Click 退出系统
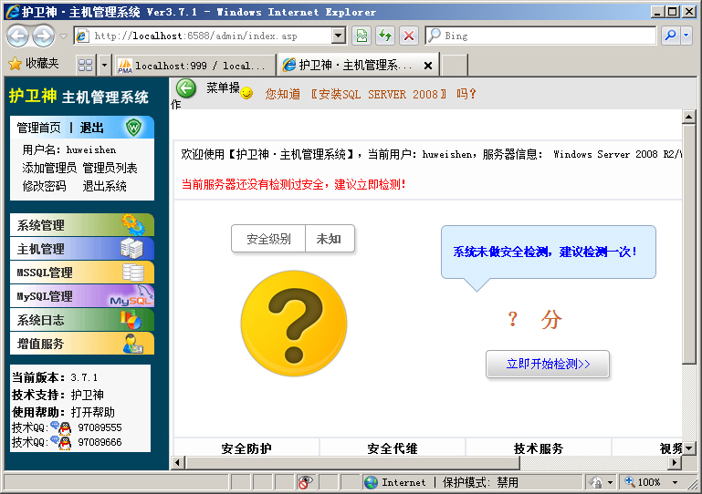The height and width of the screenshot is (494, 702). click(105, 186)
